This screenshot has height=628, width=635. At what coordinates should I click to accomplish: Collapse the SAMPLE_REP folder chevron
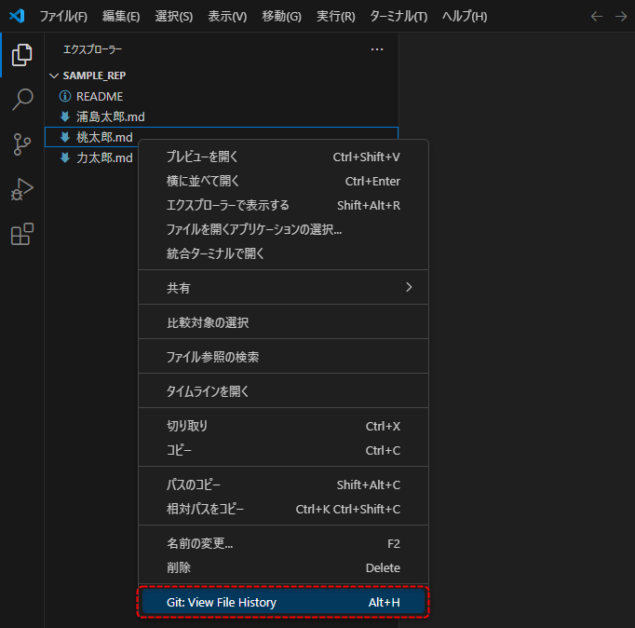pos(54,75)
